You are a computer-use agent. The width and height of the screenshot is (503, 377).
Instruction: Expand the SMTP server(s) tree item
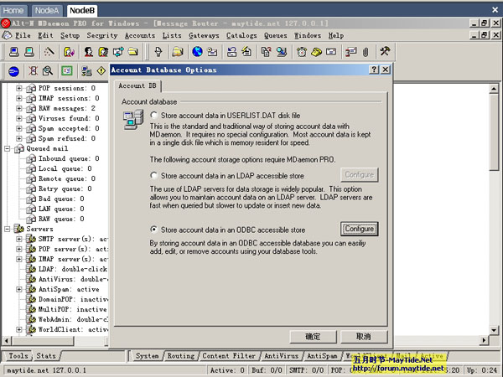tap(18, 239)
